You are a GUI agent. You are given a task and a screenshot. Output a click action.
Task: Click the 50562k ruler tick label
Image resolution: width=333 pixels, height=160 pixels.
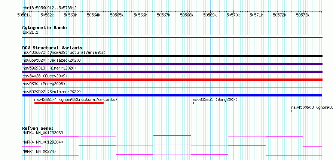pos(48,15)
